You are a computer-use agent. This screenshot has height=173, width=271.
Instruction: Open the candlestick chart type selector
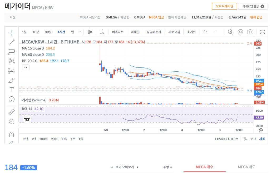90,32
